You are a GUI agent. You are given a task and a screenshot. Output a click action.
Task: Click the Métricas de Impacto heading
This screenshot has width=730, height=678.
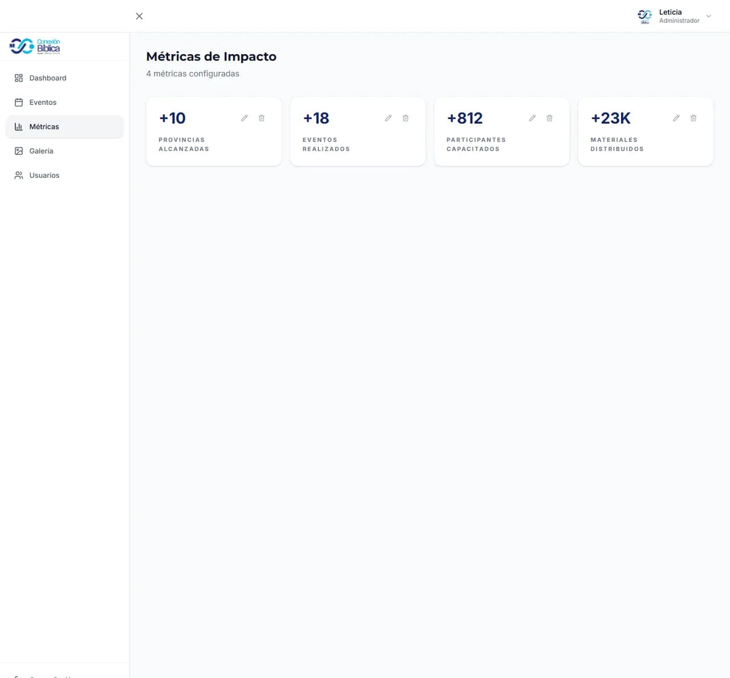[x=211, y=56]
